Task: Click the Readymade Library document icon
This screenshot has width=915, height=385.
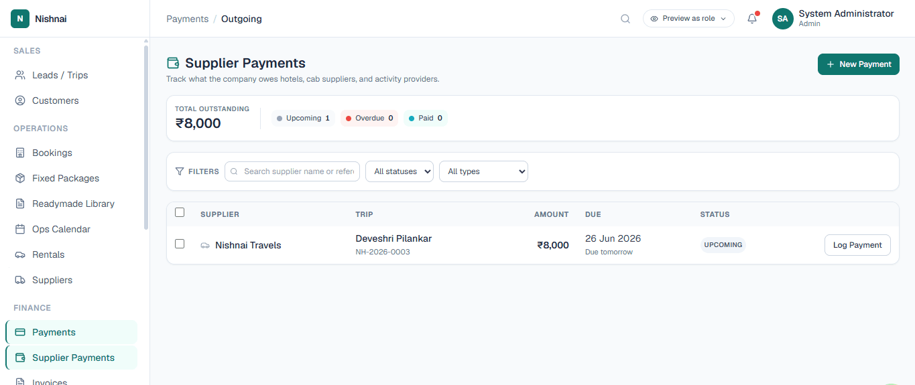Action: tap(20, 204)
